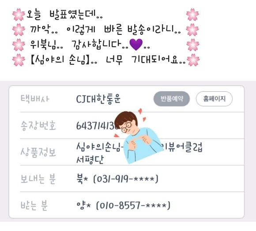
Task: Click recipient phone number 010-8557-****
Action: tap(133, 205)
